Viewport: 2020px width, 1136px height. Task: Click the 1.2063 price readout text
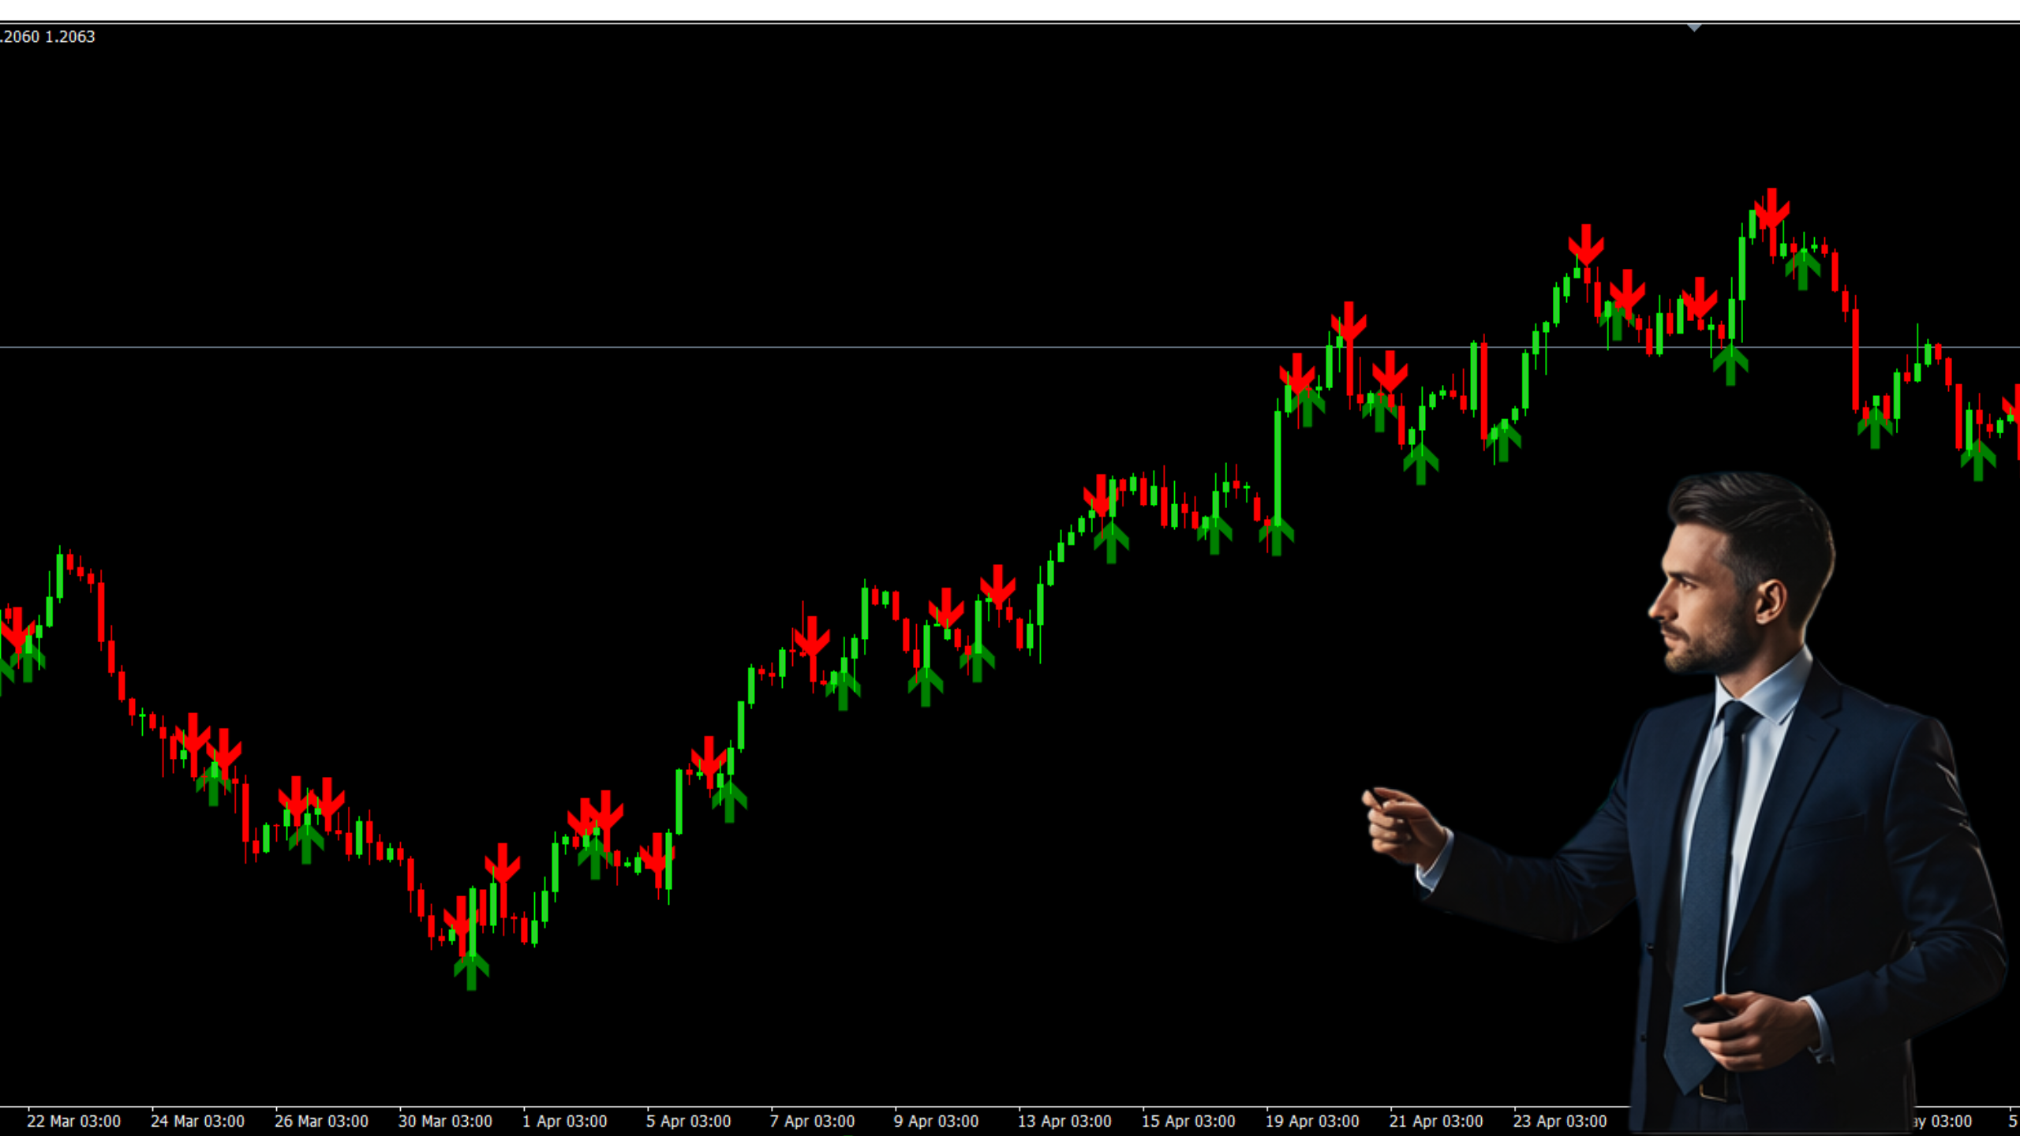[69, 37]
